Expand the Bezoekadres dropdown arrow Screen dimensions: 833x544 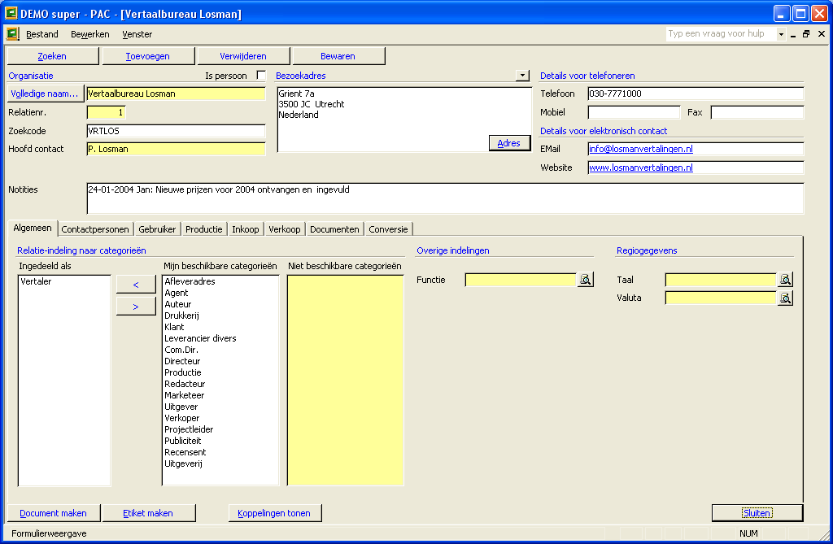tap(522, 76)
